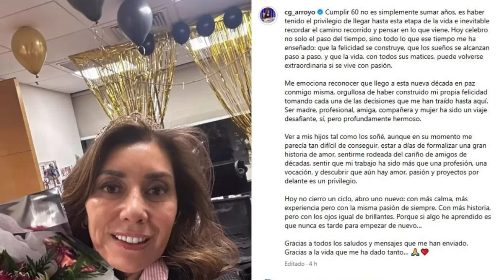Screen dimensions: 498x280
Task: Click the praying hands emoji
Action: click(x=415, y=252)
